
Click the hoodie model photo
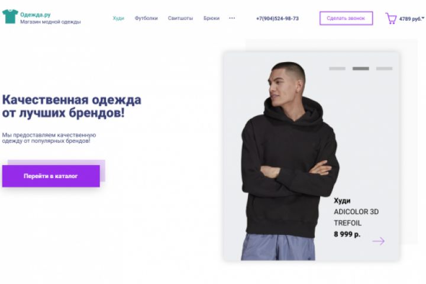(288, 160)
